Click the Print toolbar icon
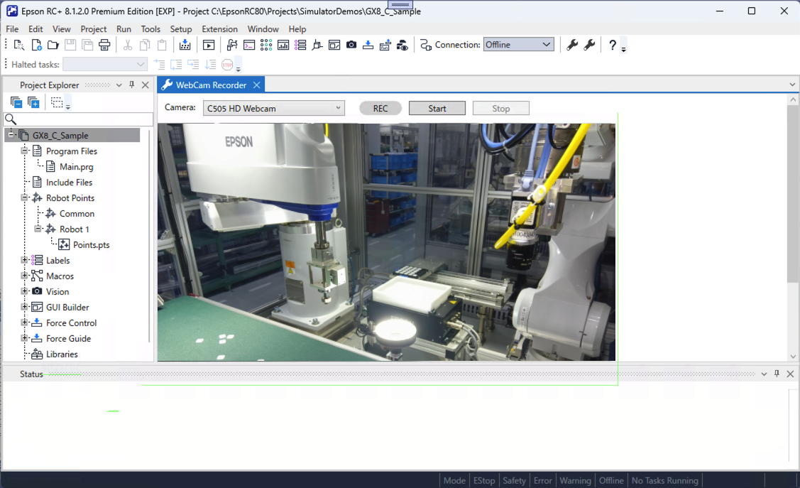 click(104, 45)
